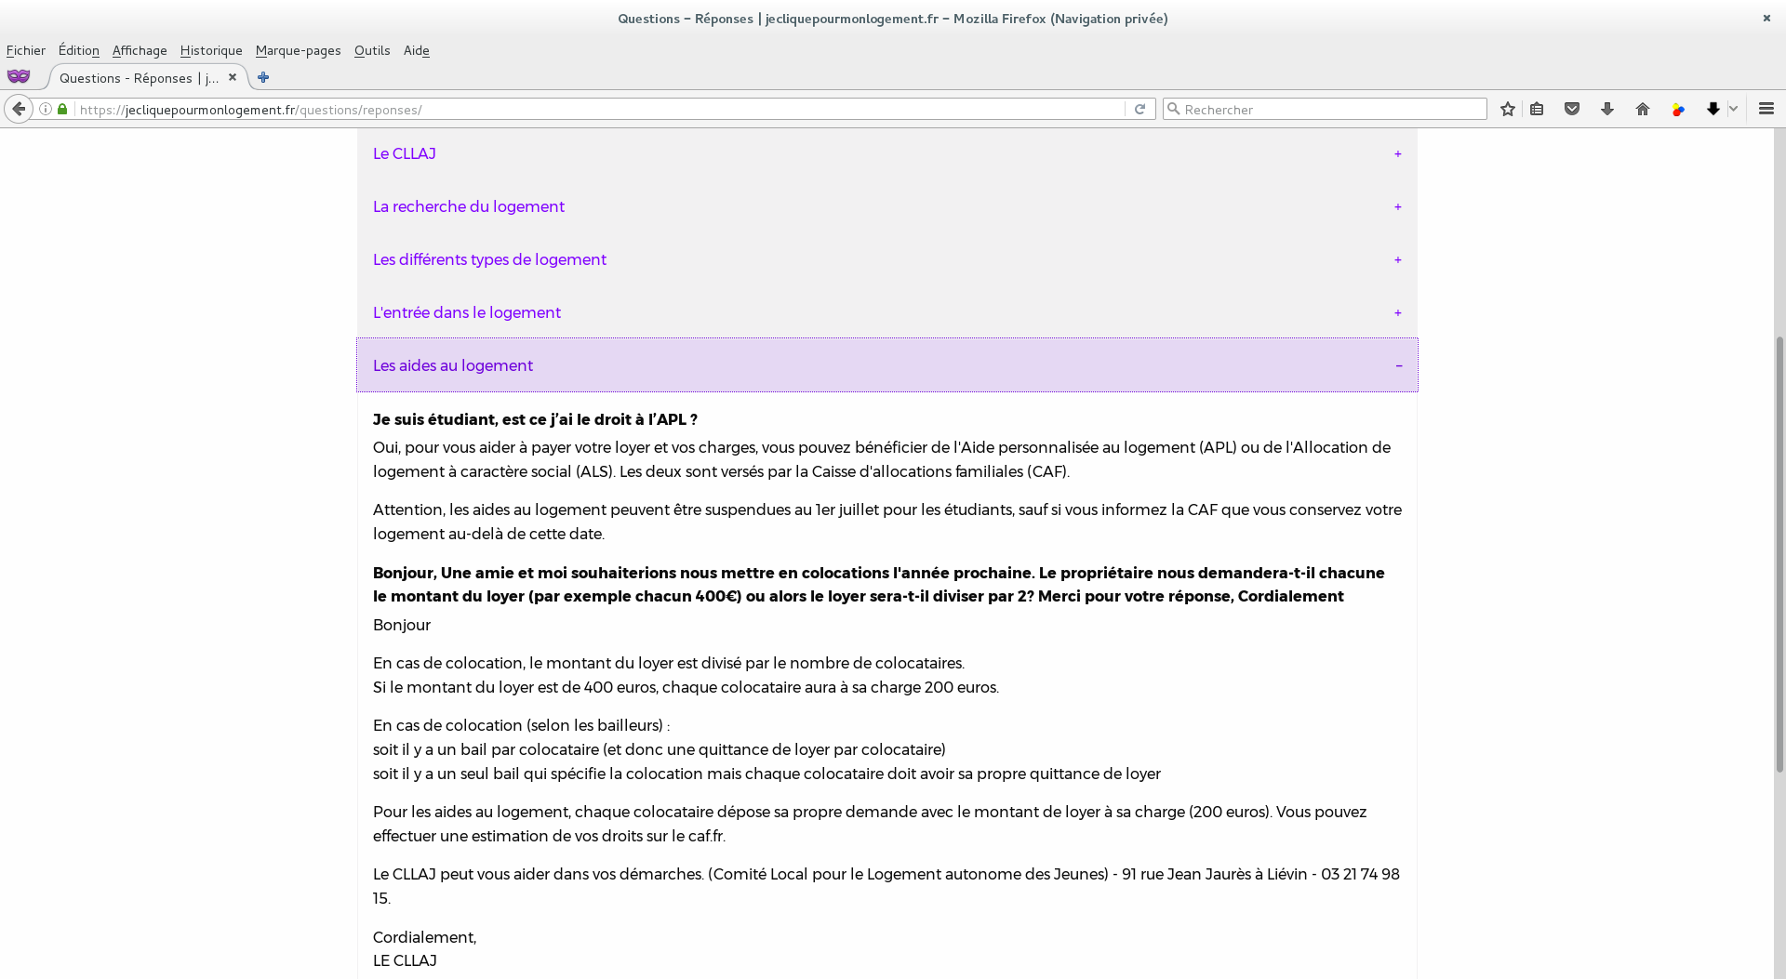The image size is (1786, 979).
Task: Open the Marque-pages menu
Action: coord(299,50)
